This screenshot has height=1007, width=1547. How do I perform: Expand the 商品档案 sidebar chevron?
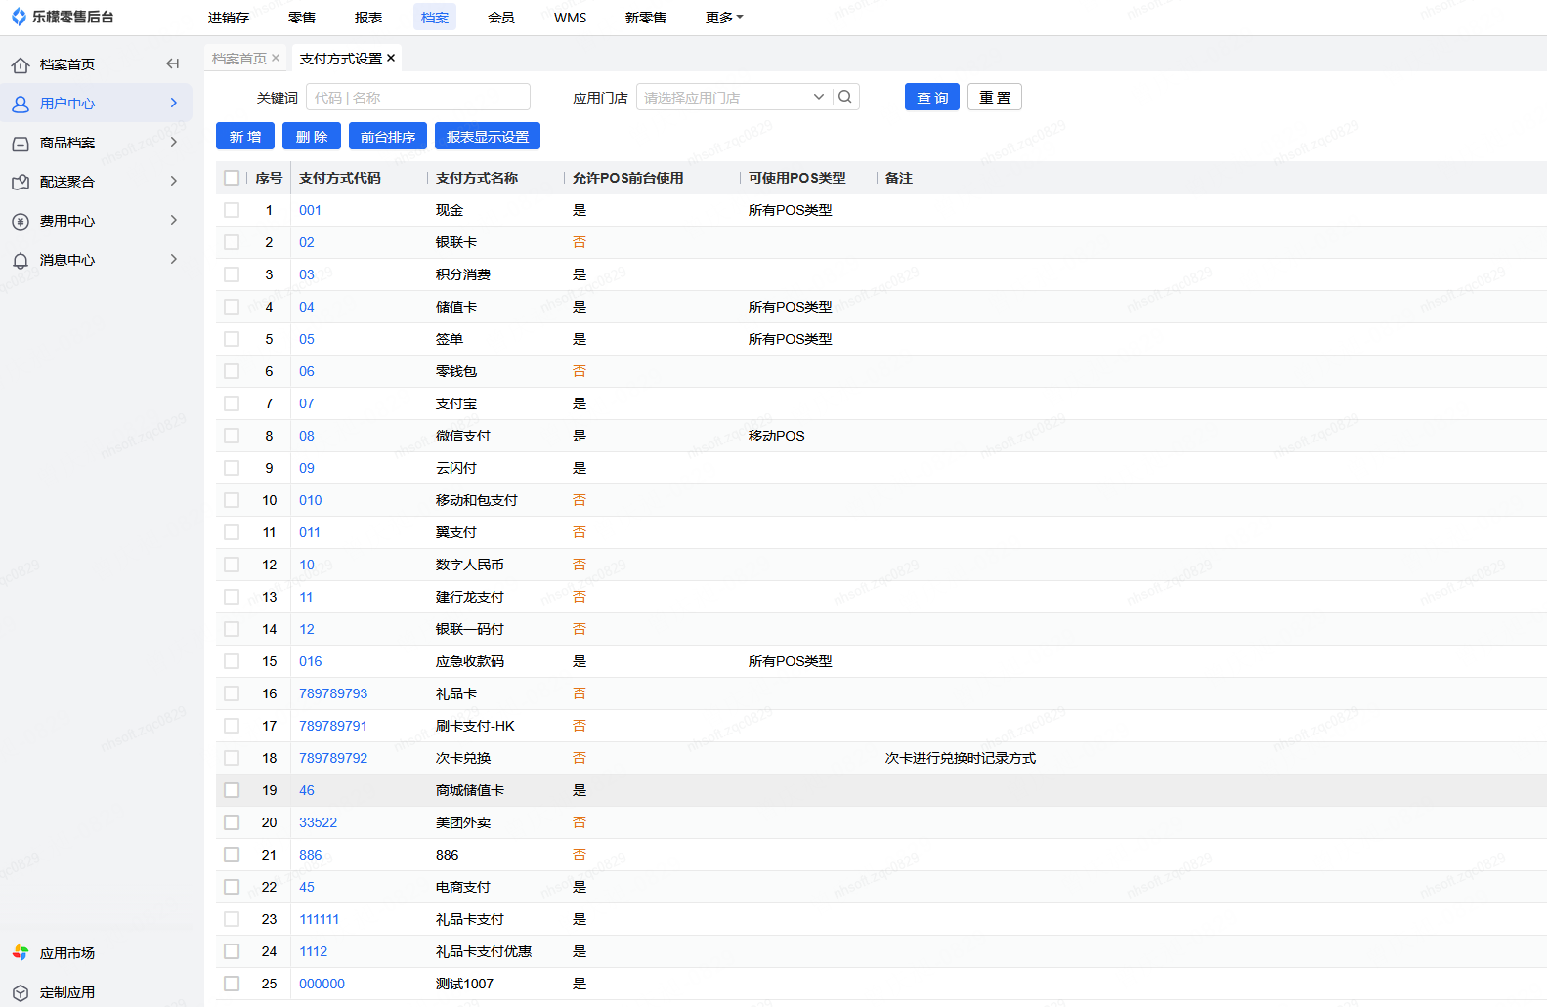[174, 142]
